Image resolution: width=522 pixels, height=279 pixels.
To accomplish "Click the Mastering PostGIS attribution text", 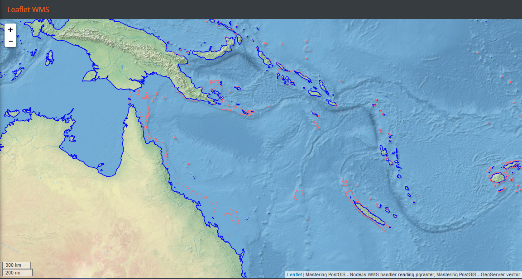I will [414, 274].
